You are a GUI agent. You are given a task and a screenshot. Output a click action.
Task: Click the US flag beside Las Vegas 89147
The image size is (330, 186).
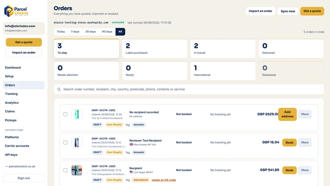coord(131,172)
